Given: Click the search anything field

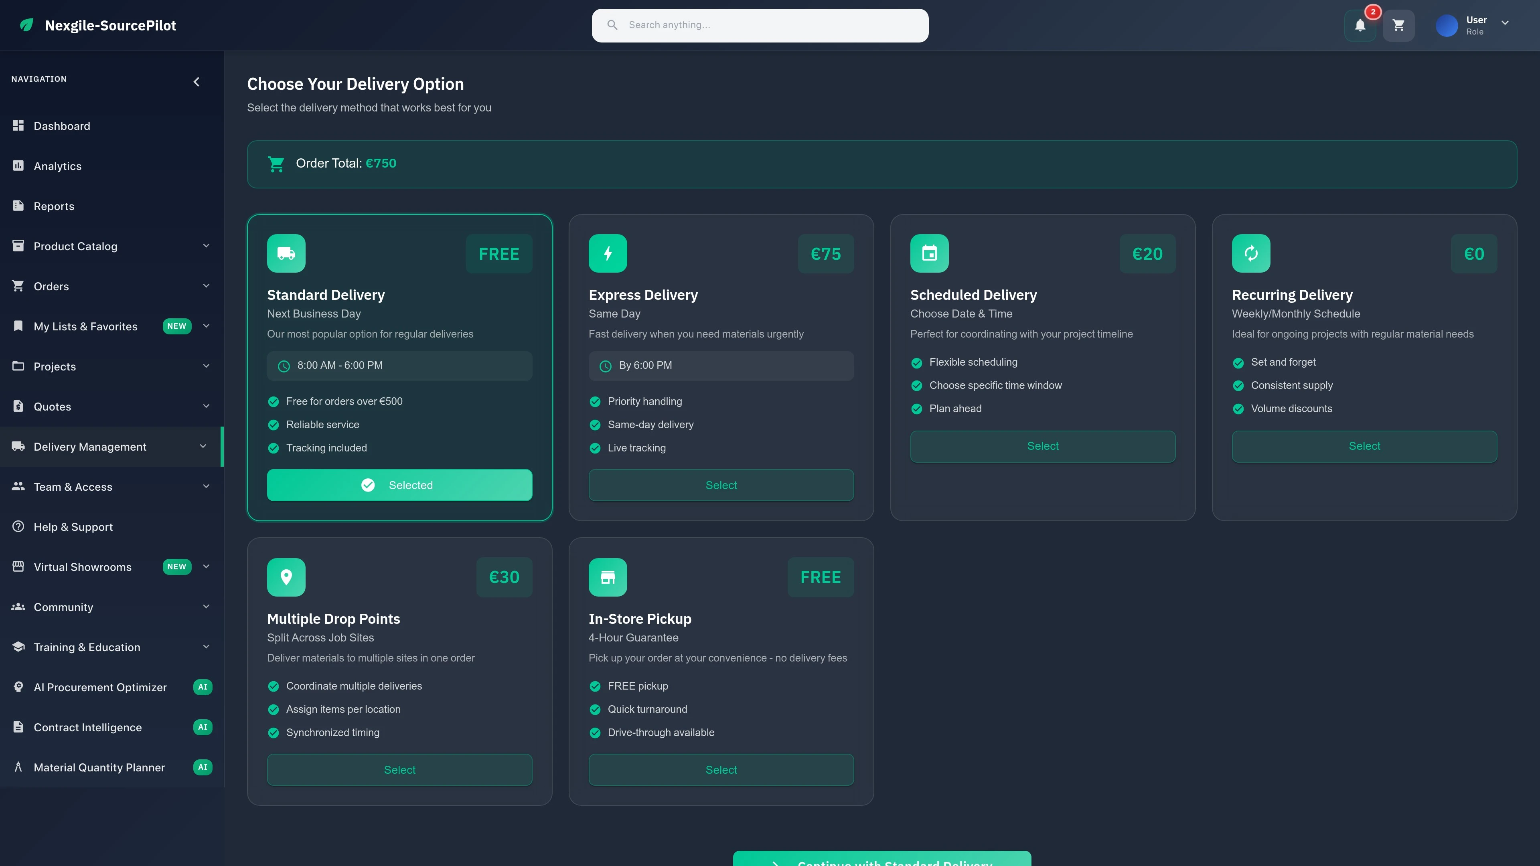Looking at the screenshot, I should (x=759, y=25).
